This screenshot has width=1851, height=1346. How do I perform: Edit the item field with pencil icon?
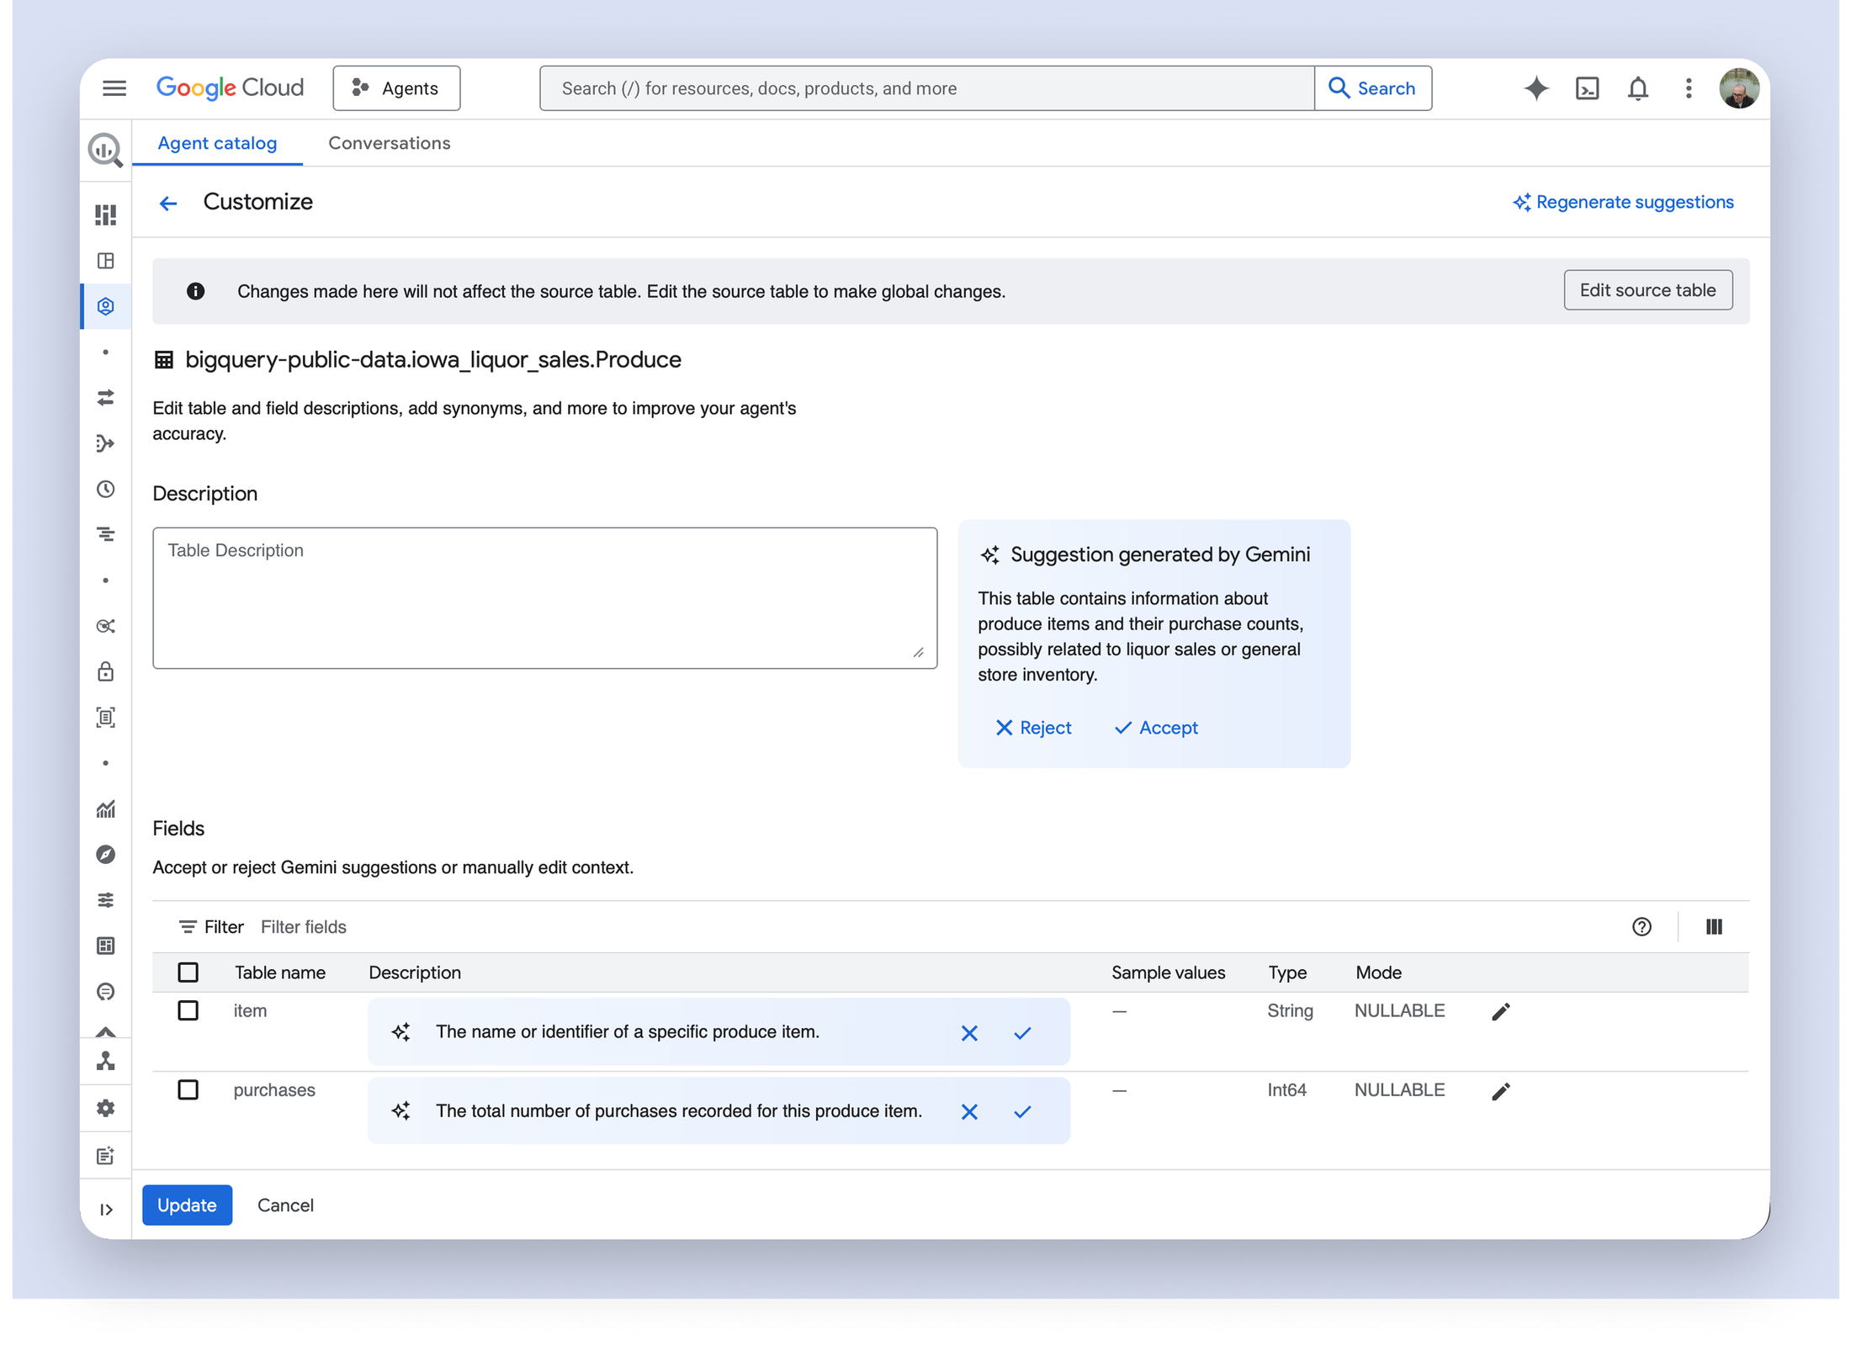pos(1501,1012)
